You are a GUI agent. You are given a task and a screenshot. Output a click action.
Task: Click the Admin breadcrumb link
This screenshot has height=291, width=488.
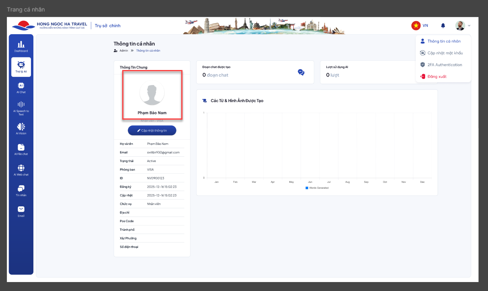coord(123,50)
